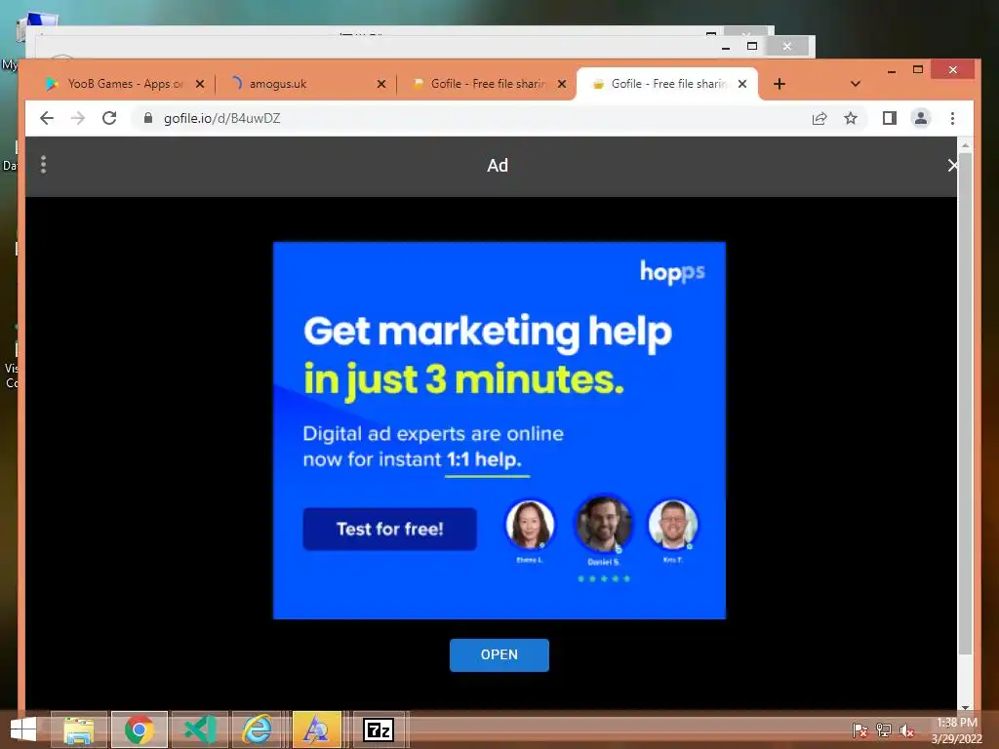This screenshot has height=749, width=999.
Task: Open the Windows Start menu
Action: point(23,729)
